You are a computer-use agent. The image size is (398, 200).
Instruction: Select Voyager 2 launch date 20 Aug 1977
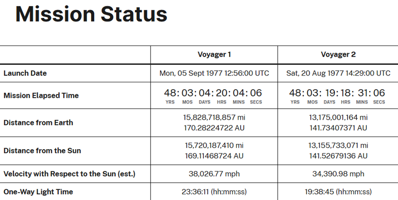tap(338, 73)
